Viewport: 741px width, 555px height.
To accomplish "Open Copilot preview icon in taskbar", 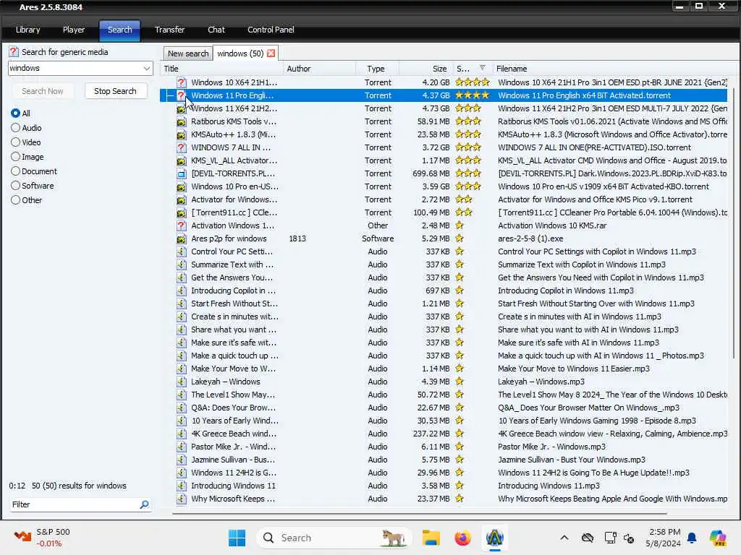I will tap(717, 538).
